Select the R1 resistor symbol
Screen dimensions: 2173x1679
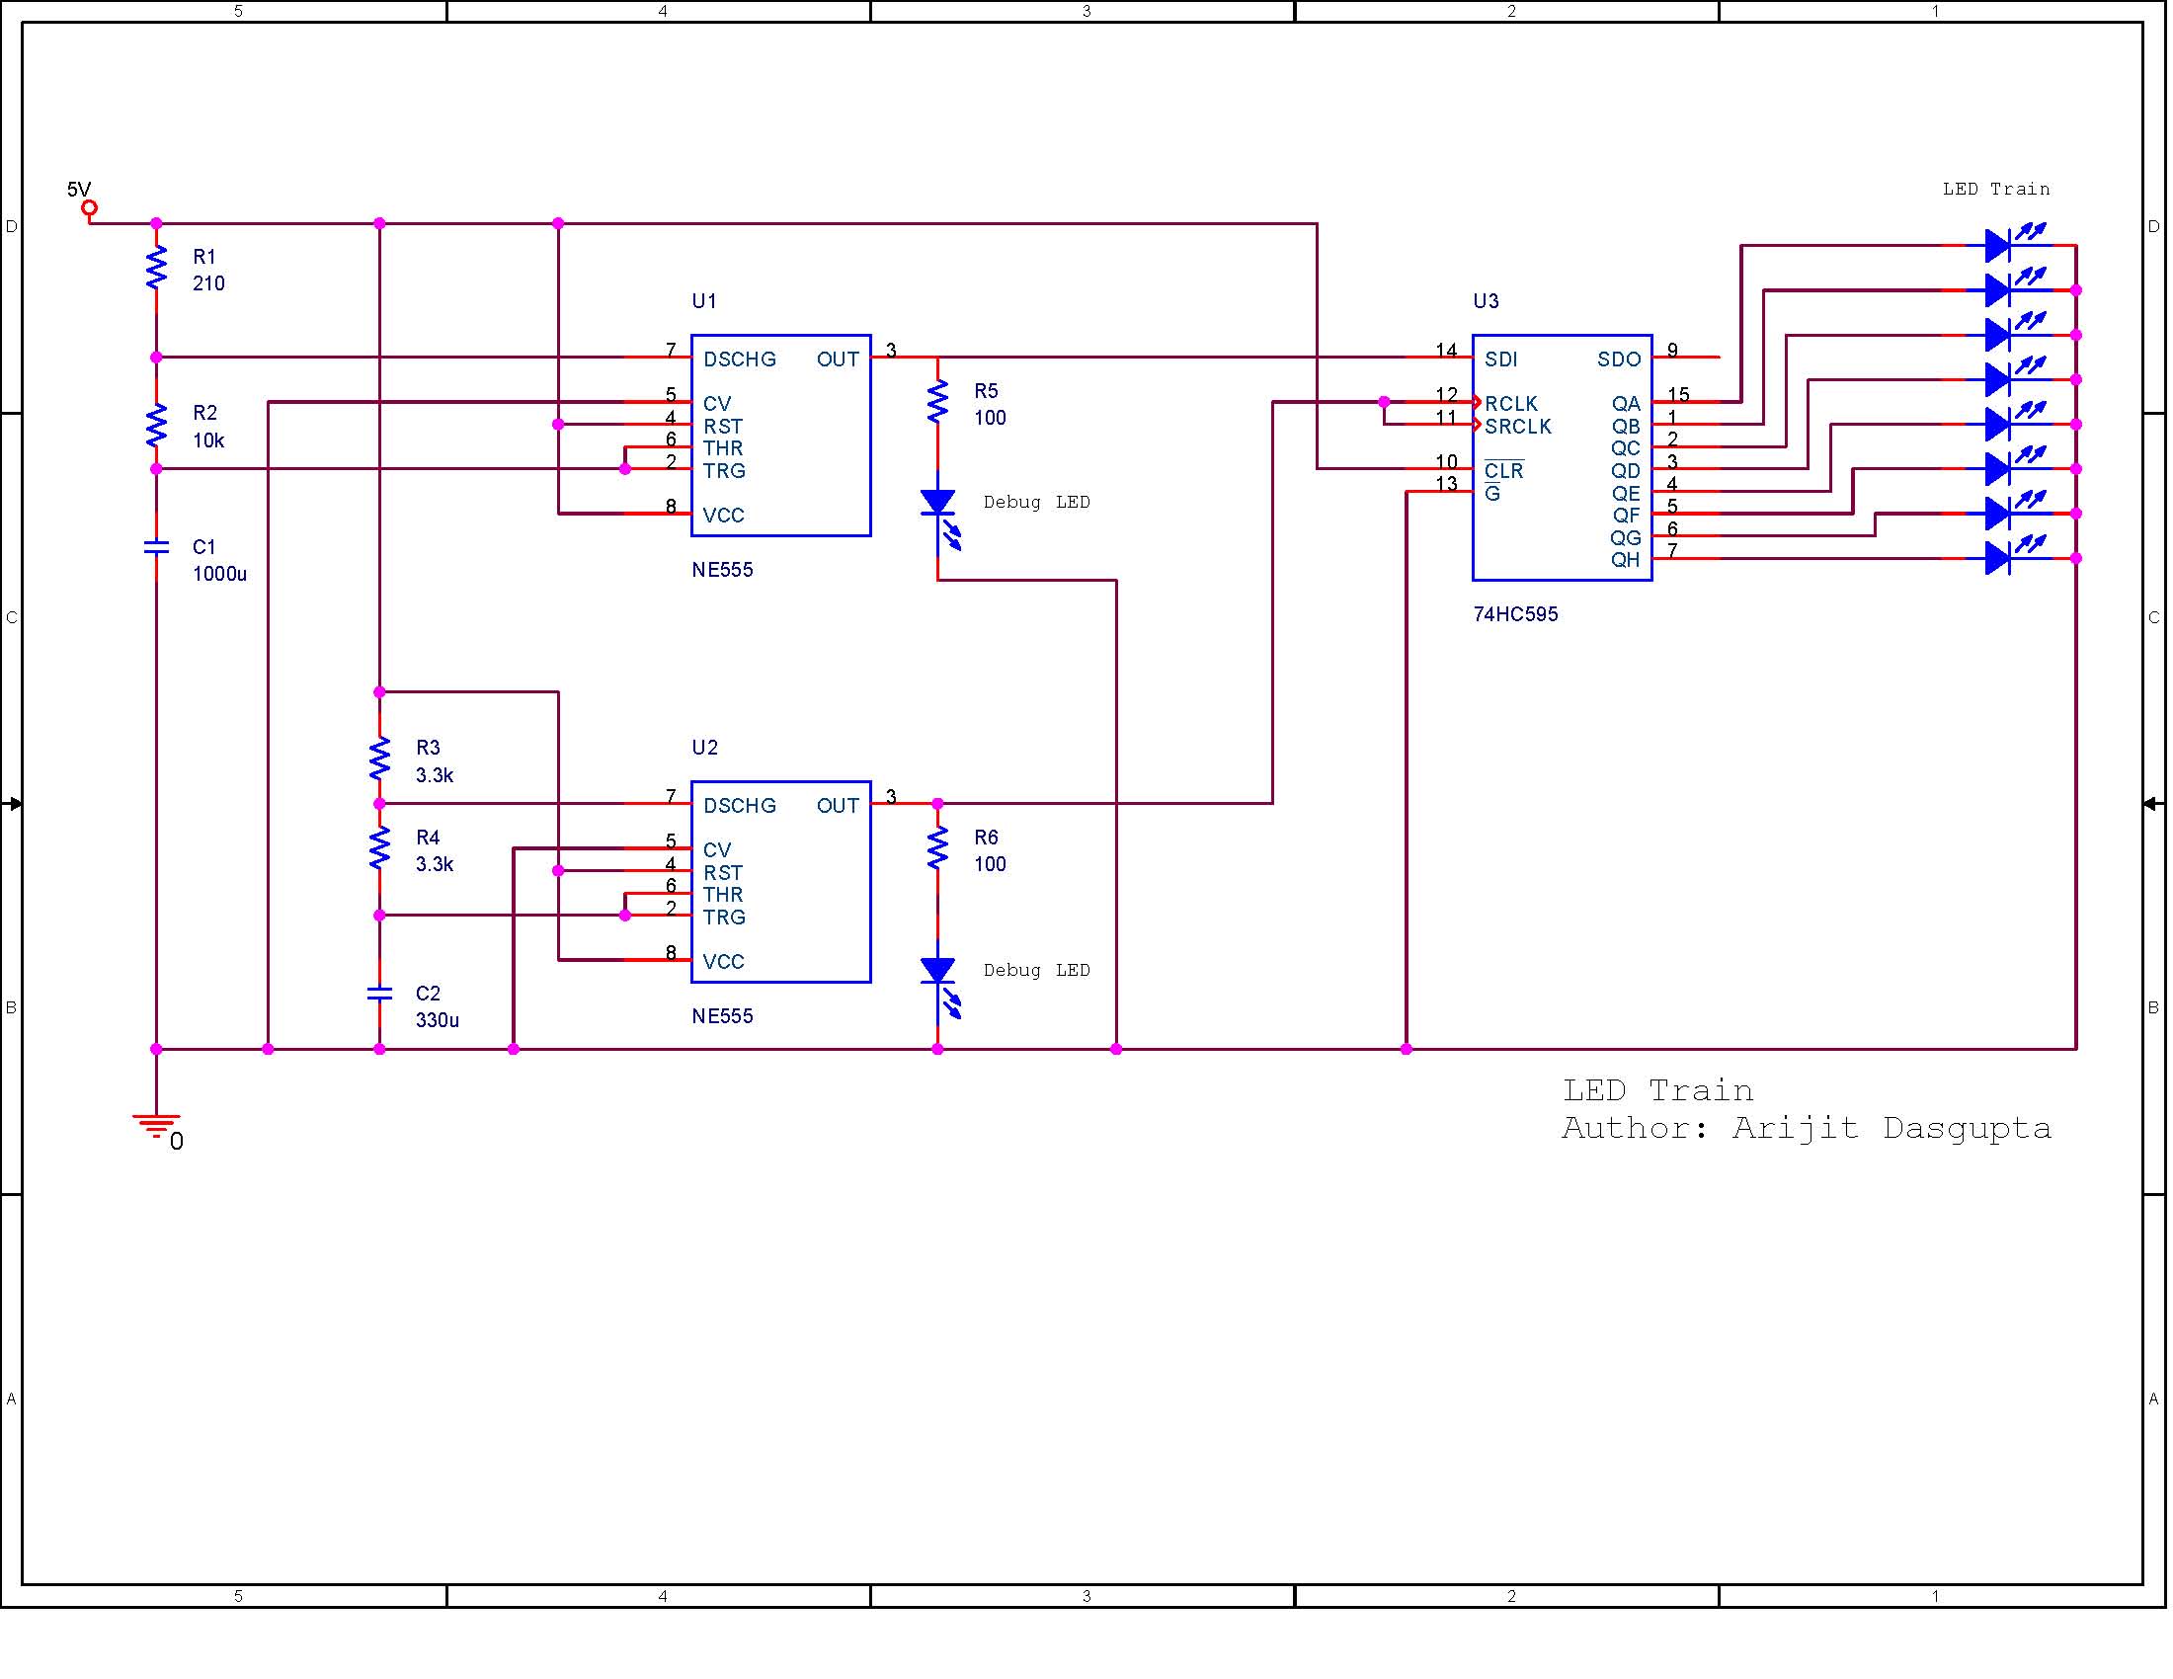[156, 269]
